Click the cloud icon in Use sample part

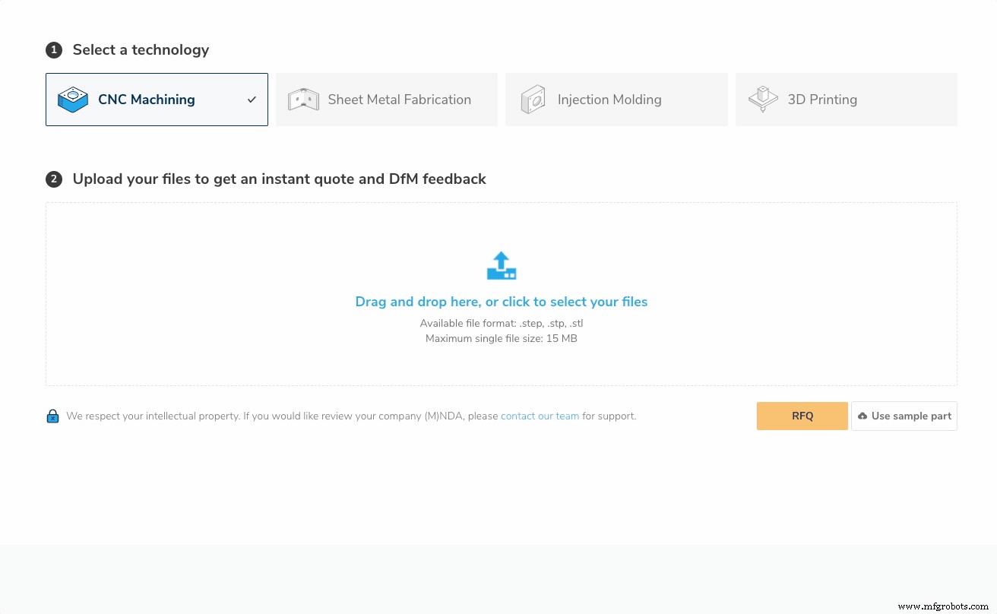pos(862,416)
